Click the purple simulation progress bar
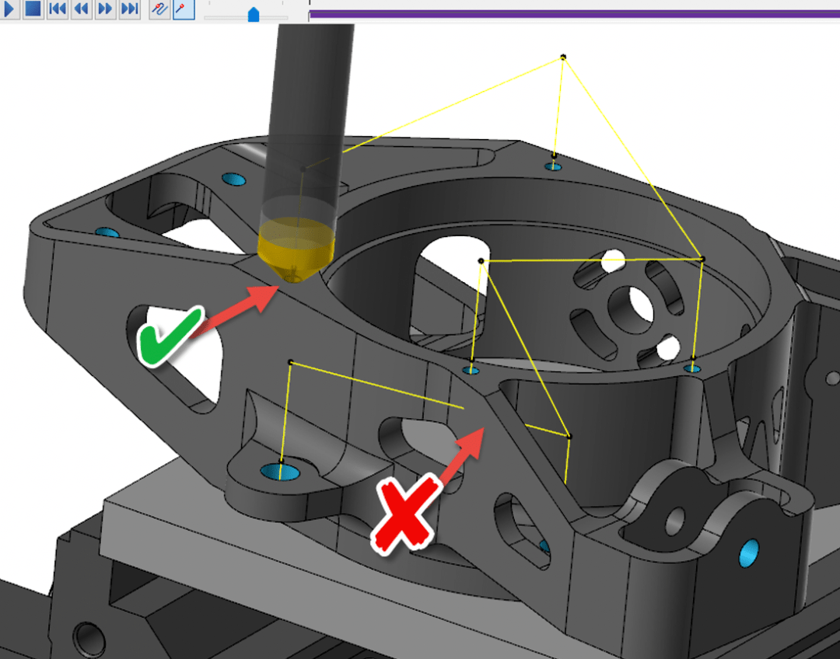840x659 pixels. (x=574, y=13)
